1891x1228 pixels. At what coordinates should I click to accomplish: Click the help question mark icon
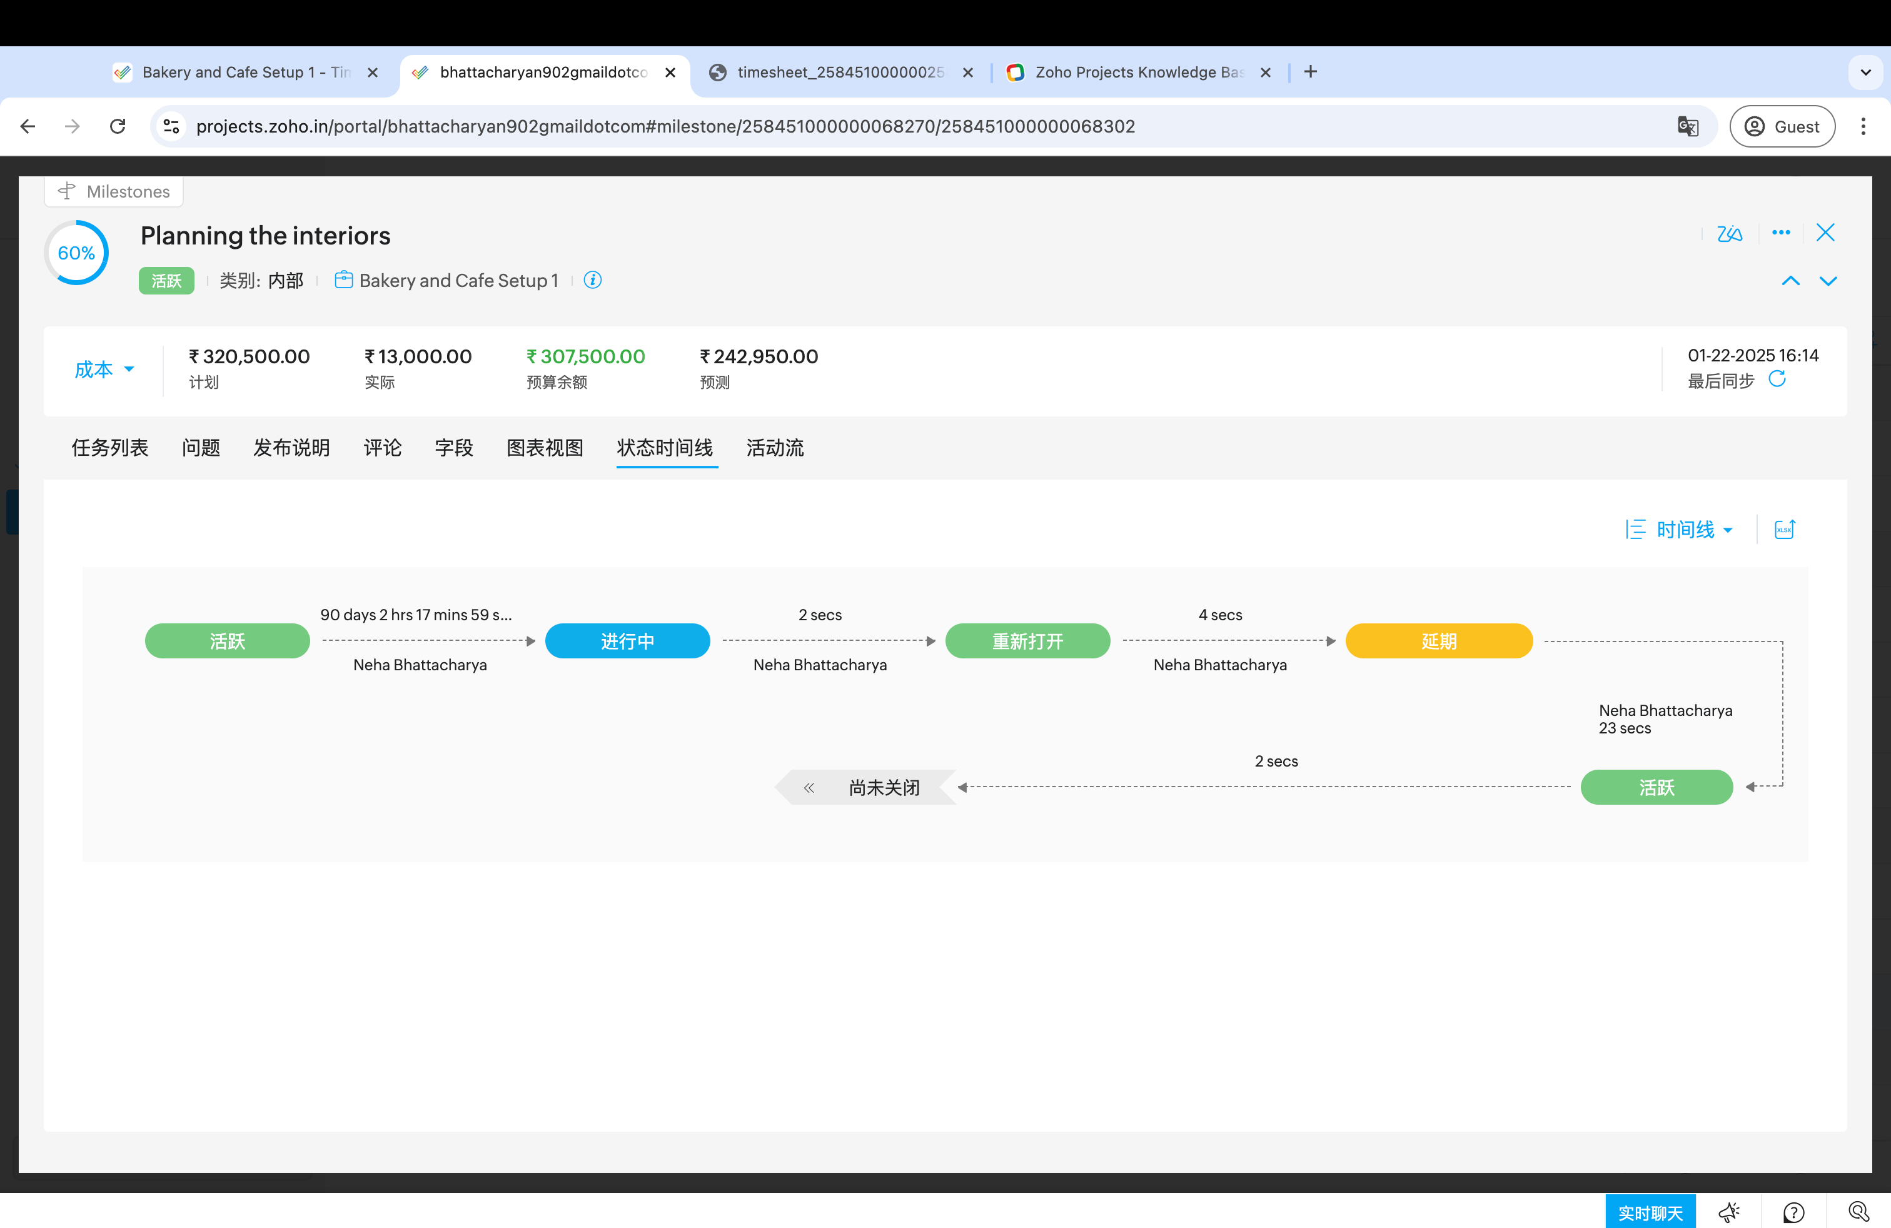1793,1212
